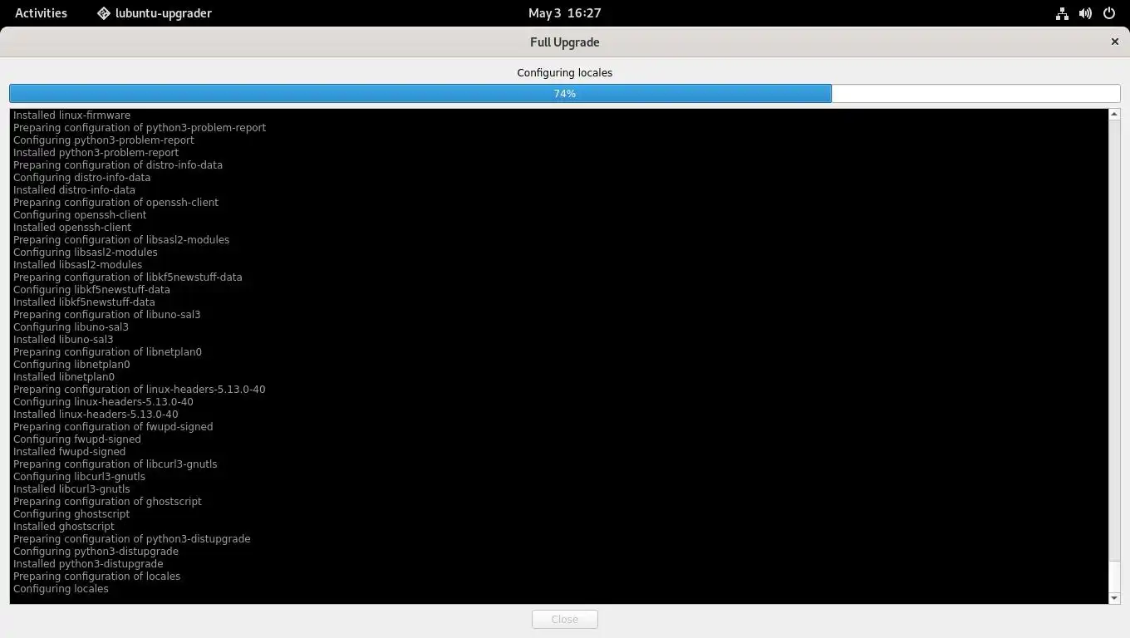Viewport: 1130px width, 638px height.
Task: Select 'Preparing configuration of libnetplan0'
Action: [x=107, y=352]
